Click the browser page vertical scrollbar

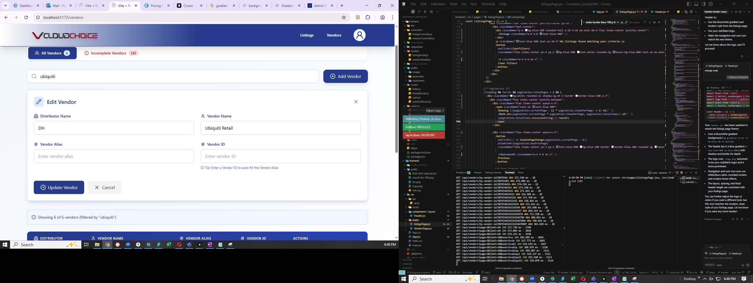tap(396, 99)
